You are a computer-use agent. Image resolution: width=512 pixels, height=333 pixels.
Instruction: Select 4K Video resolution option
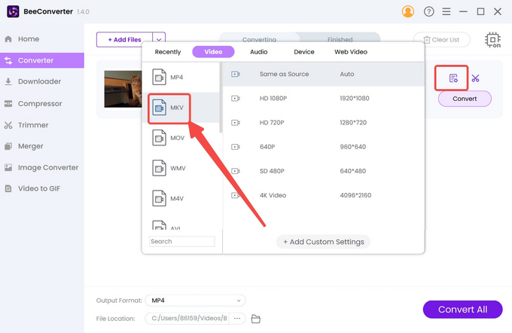[323, 195]
